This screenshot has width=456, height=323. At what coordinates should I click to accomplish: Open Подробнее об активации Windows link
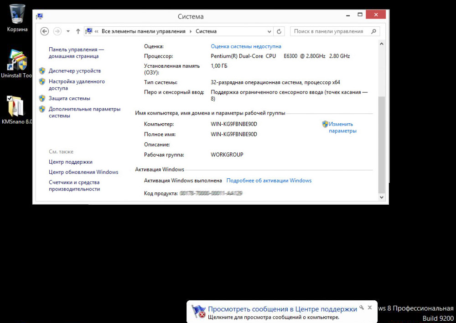point(269,181)
